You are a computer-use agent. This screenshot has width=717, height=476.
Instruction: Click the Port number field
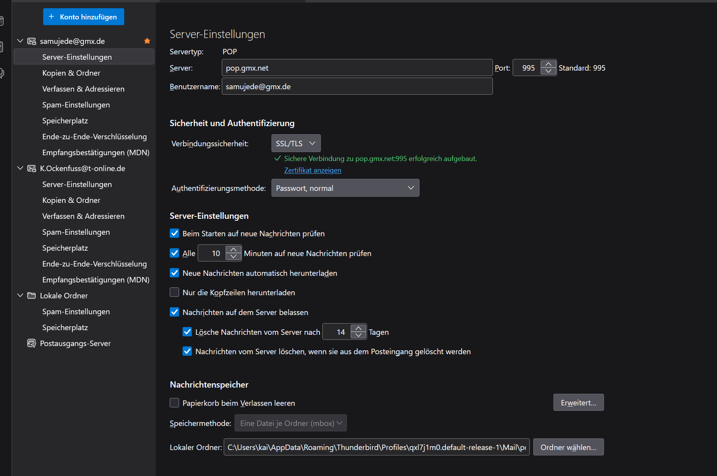[x=527, y=68]
